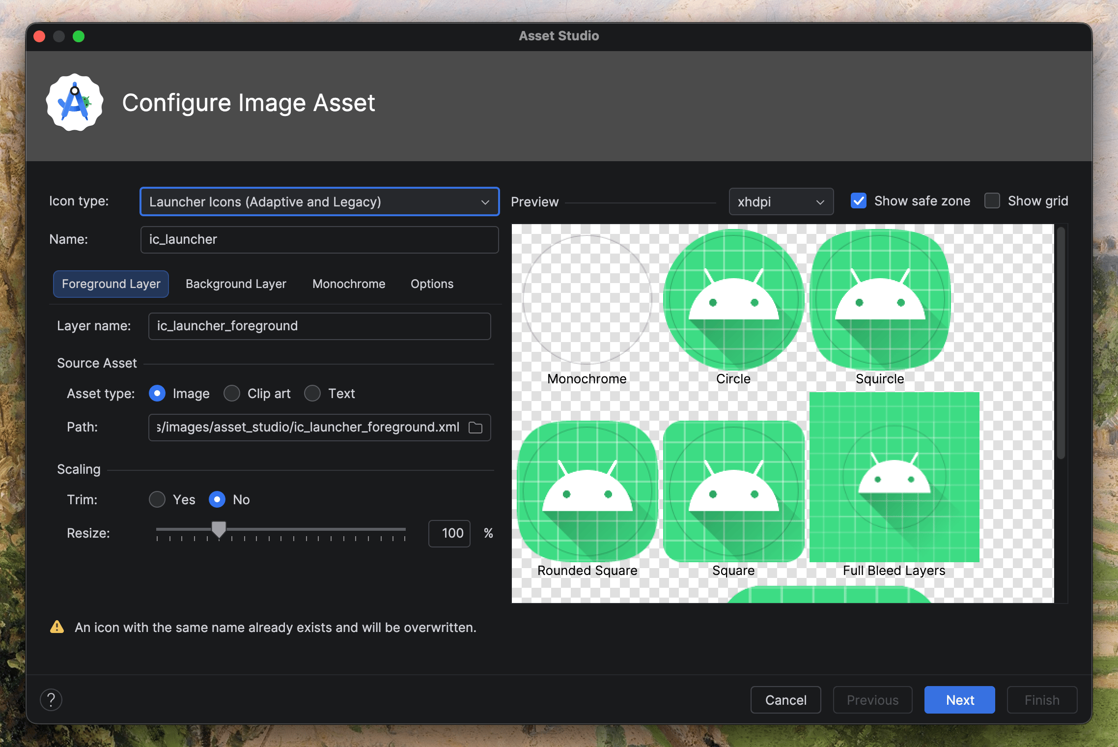Click the Path text field
The height and width of the screenshot is (747, 1118).
point(320,428)
